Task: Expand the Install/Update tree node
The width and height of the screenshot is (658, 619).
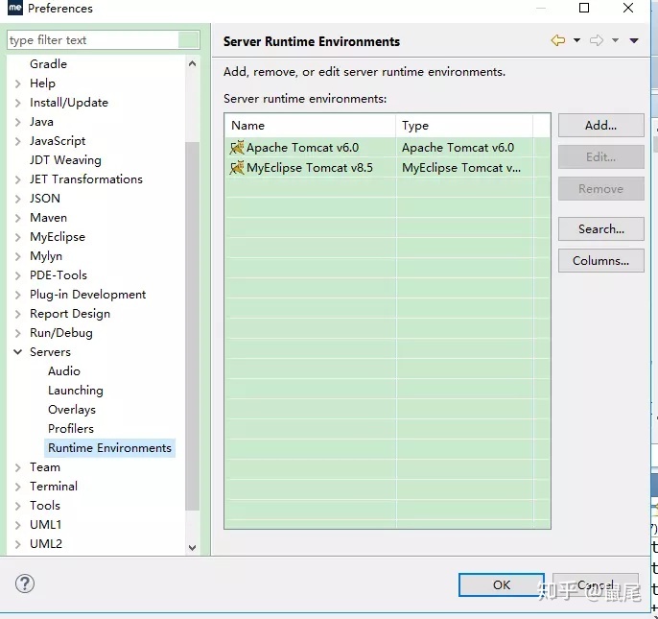Action: 17,103
